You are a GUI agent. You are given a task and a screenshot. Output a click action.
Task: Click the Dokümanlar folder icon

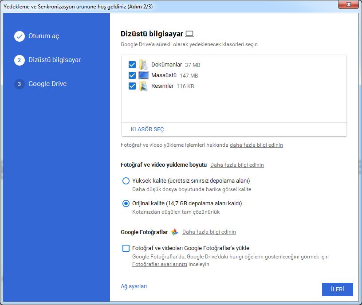click(143, 65)
